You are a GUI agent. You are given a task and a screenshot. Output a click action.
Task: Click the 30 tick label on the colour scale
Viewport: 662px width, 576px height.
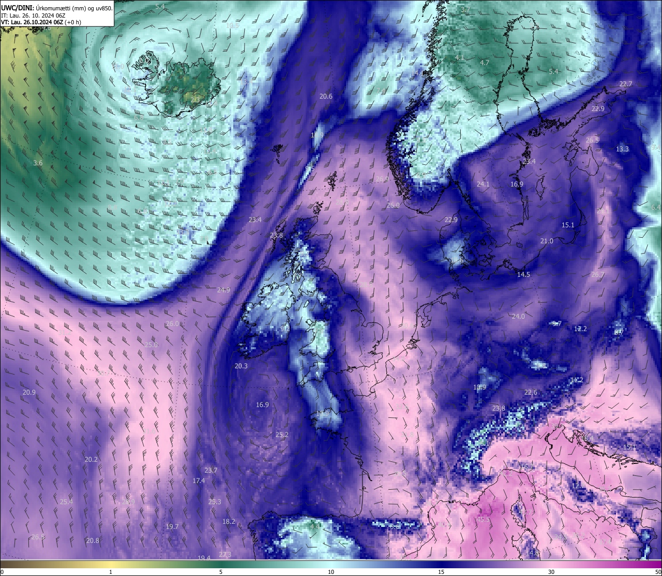pos(551,572)
